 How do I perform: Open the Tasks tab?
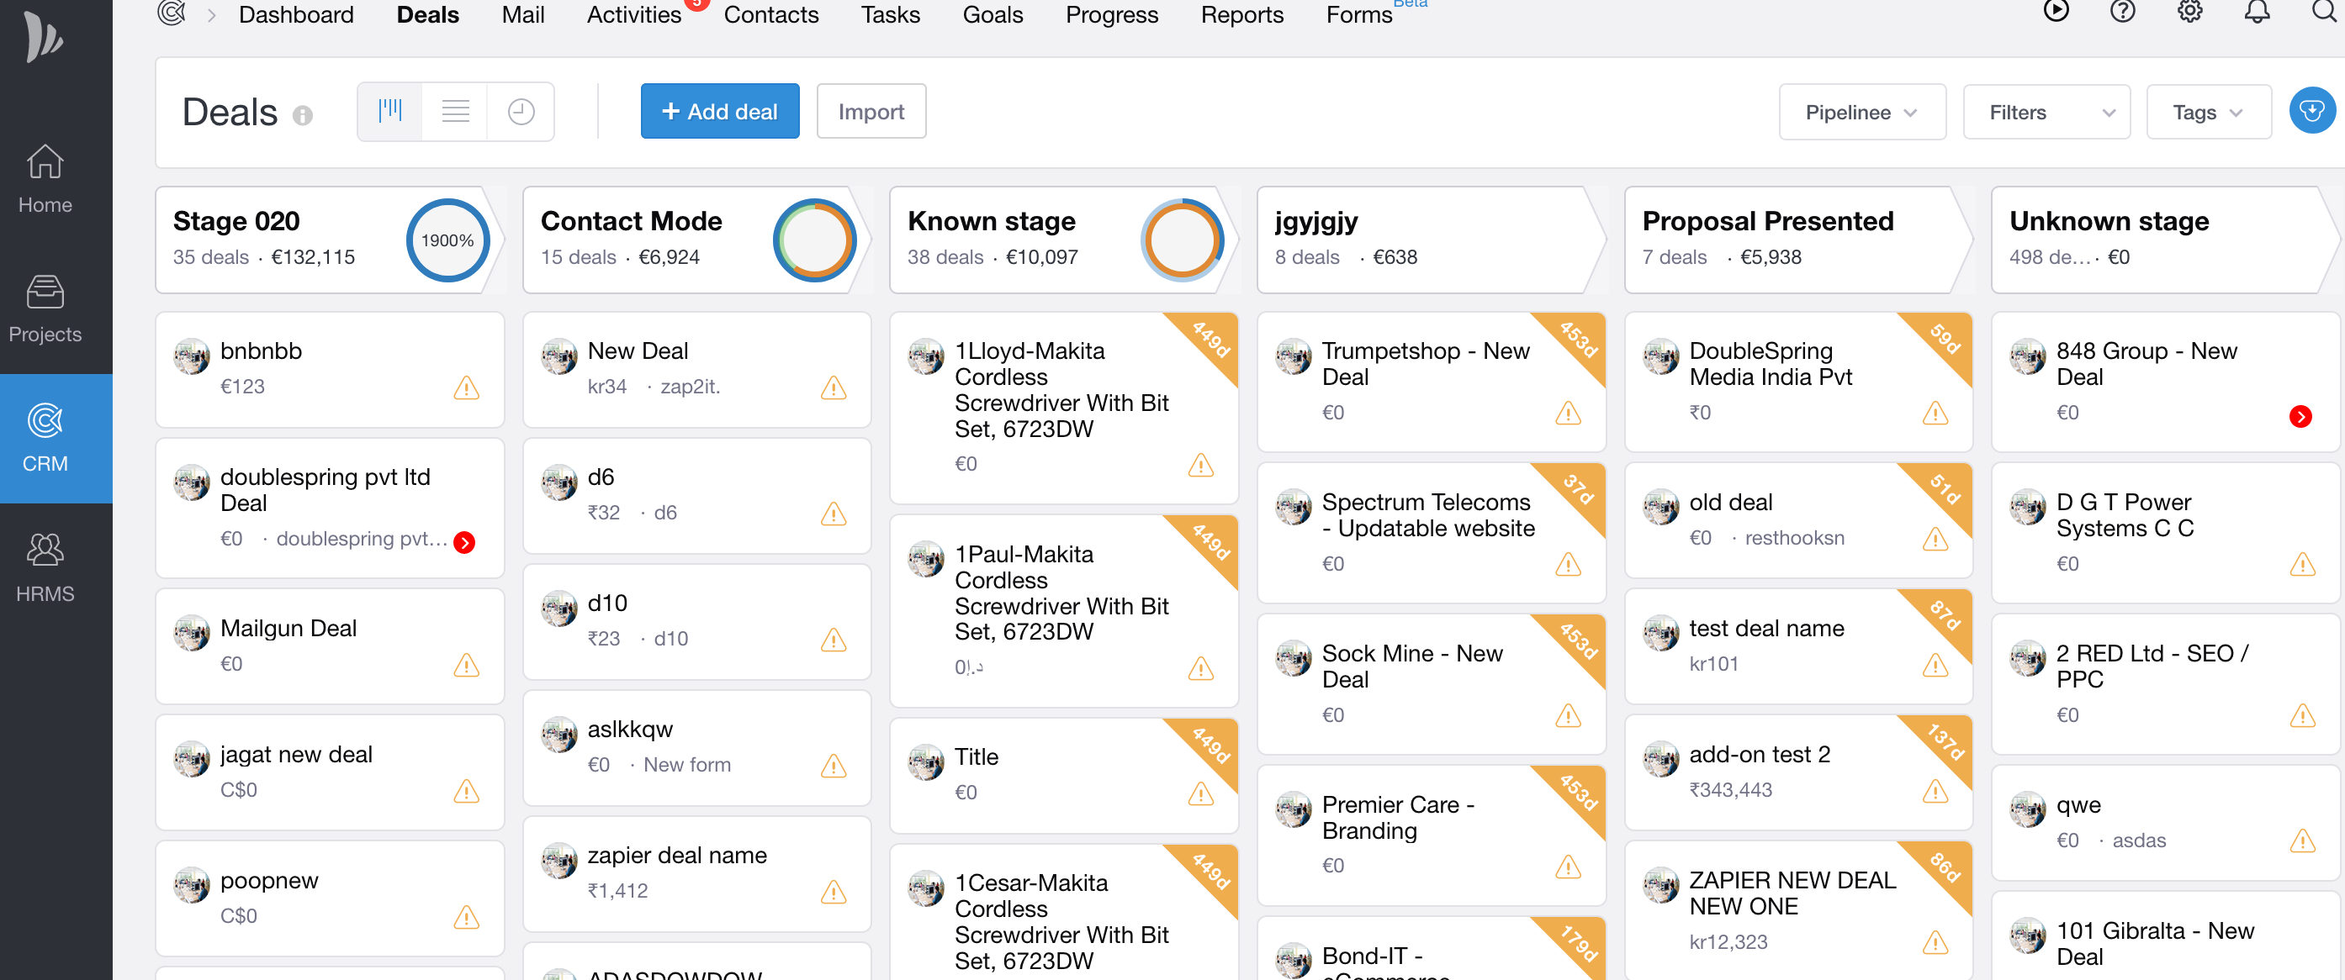tap(890, 14)
